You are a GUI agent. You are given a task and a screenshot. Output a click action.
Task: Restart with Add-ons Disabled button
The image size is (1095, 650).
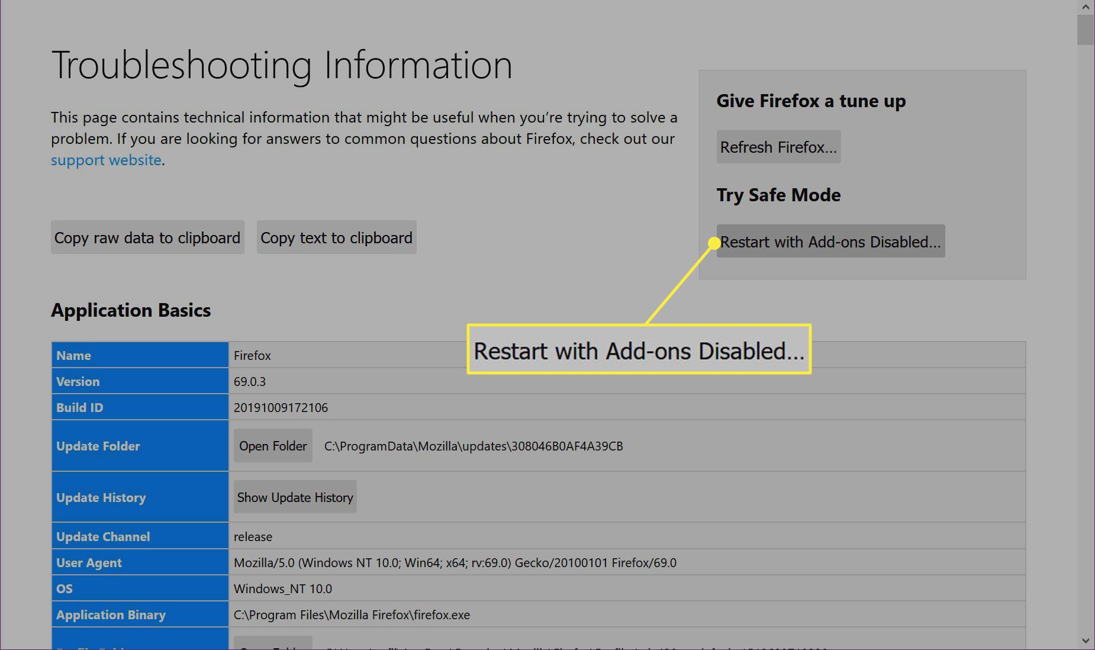pyautogui.click(x=830, y=241)
